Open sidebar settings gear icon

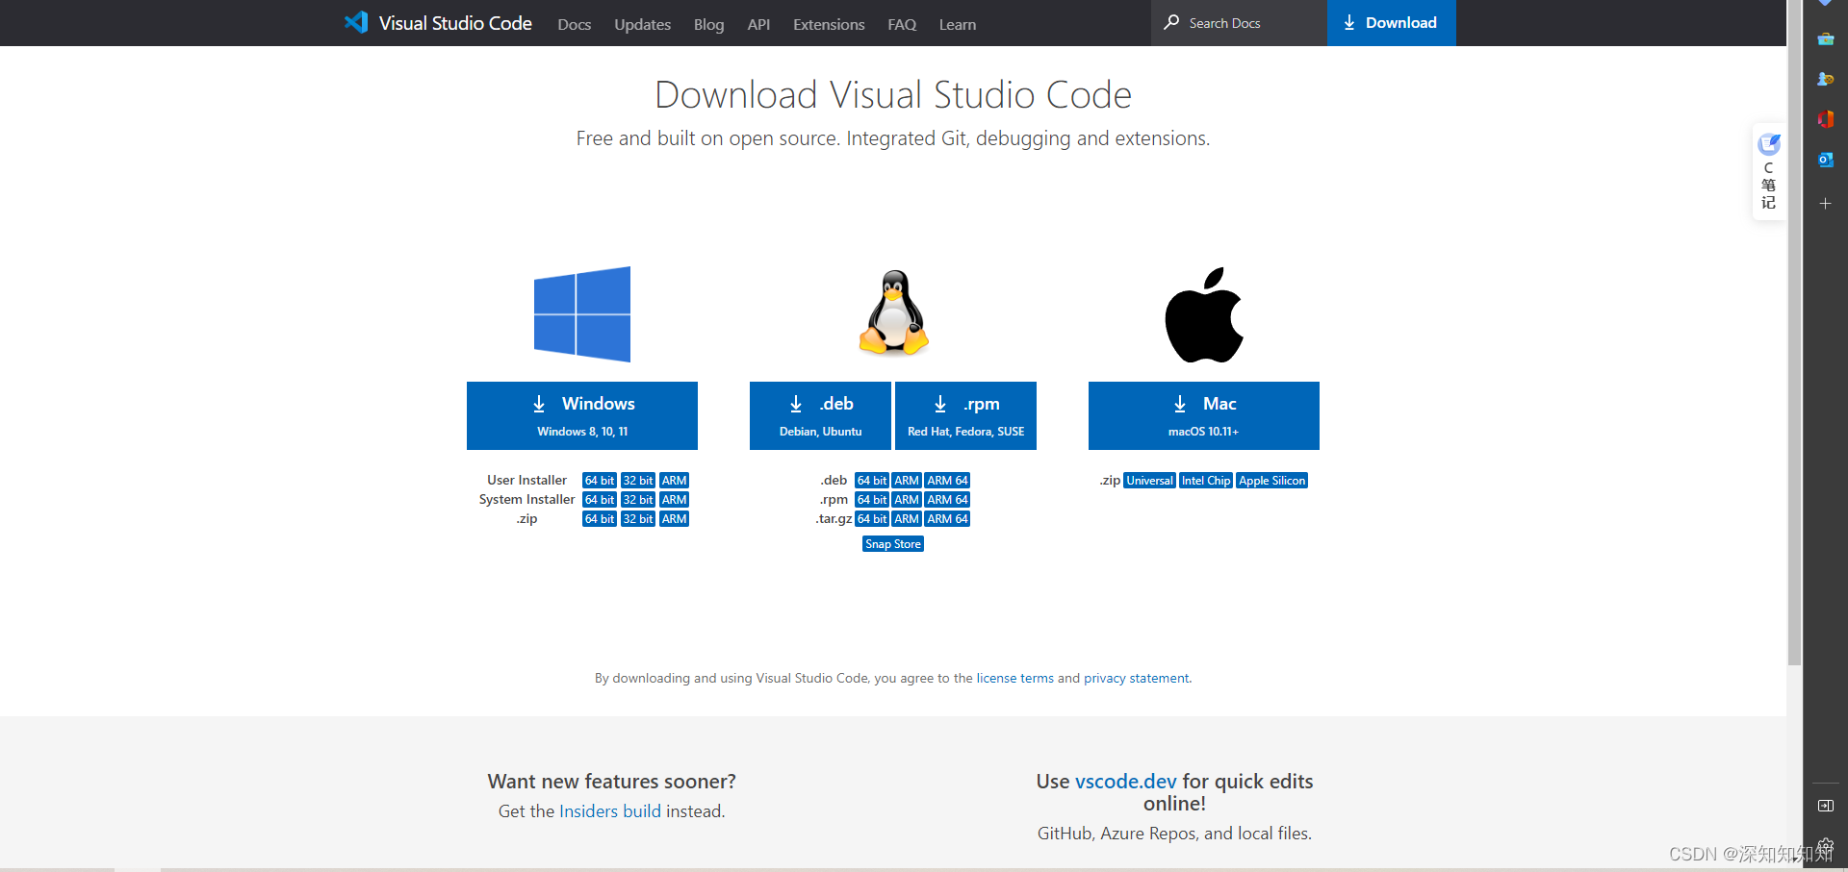point(1826,846)
